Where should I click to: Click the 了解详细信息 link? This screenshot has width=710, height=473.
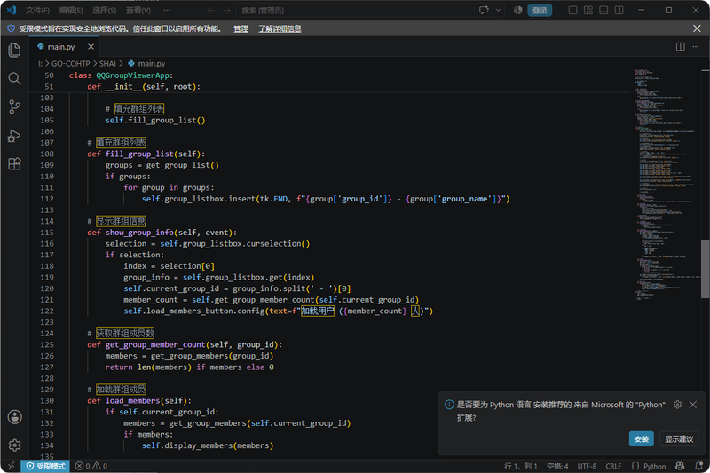coord(280,28)
